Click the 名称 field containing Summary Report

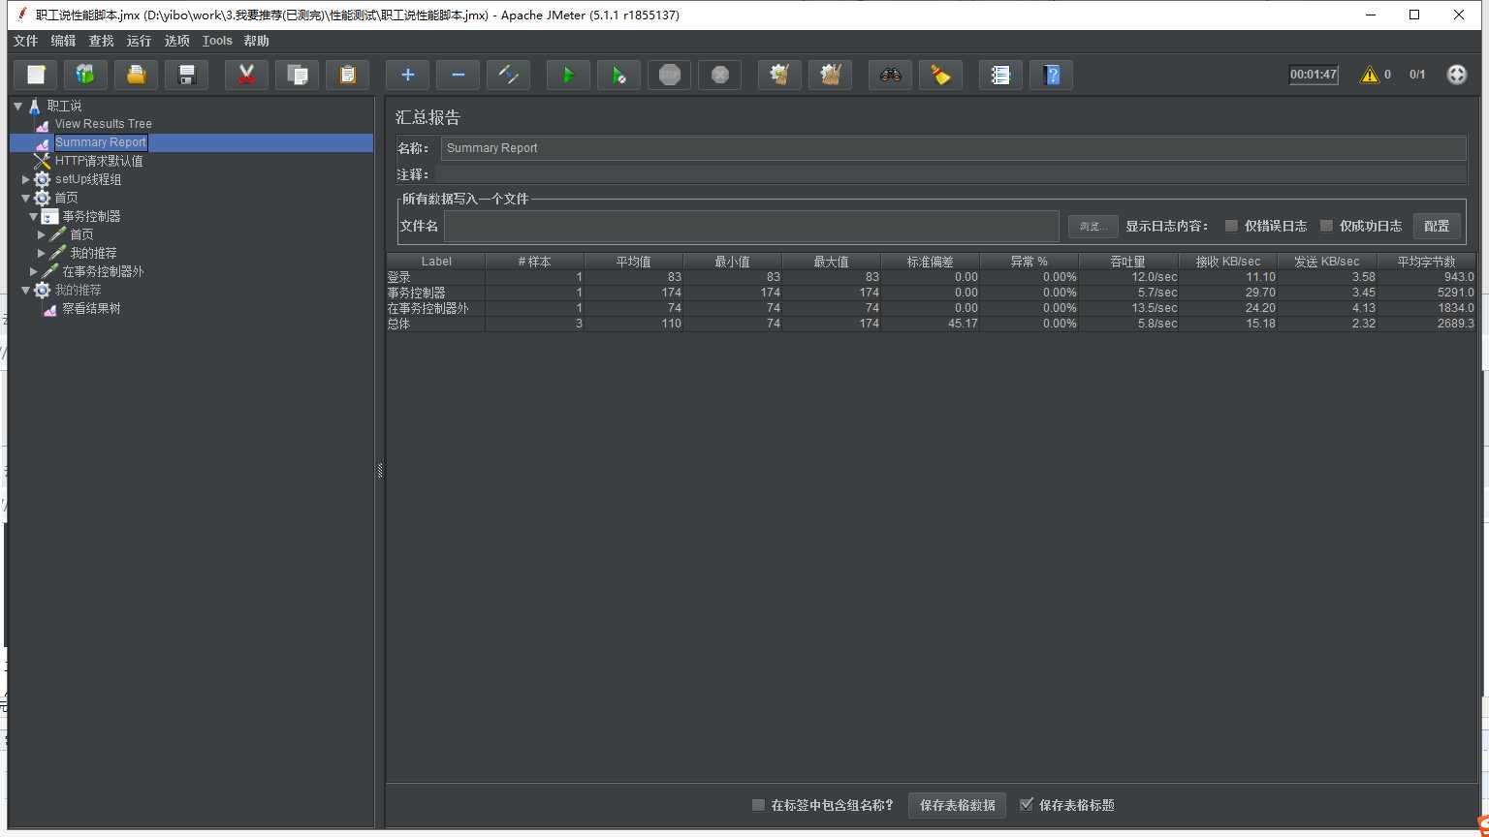pos(953,148)
